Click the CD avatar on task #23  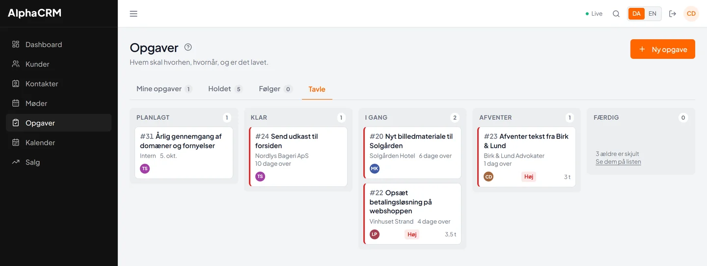tap(489, 177)
